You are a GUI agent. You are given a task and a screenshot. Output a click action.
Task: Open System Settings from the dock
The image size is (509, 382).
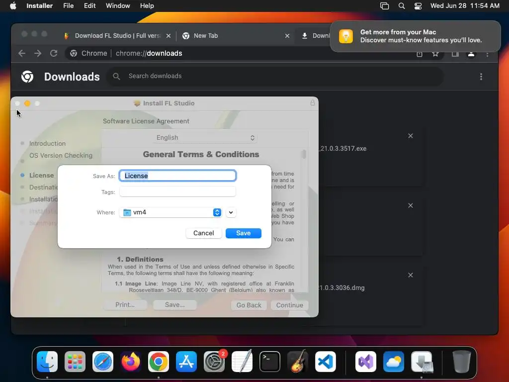(x=214, y=362)
